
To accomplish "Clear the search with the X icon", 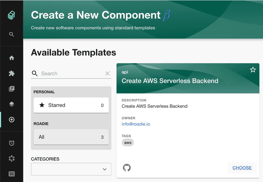I will tap(108, 73).
